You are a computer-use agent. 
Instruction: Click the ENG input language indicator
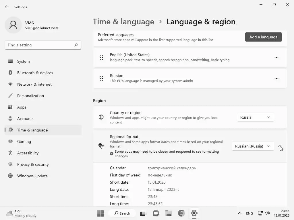[249, 213]
